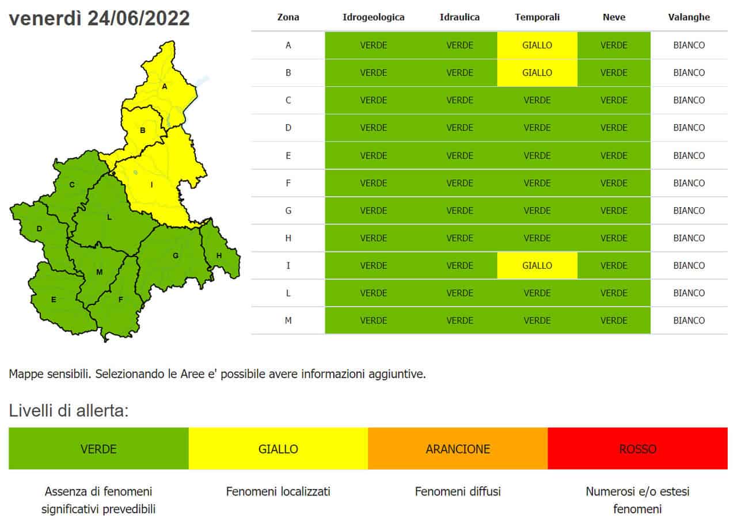This screenshot has height=527, width=737.
Task: Pick zone D on the map
Action: point(39,228)
